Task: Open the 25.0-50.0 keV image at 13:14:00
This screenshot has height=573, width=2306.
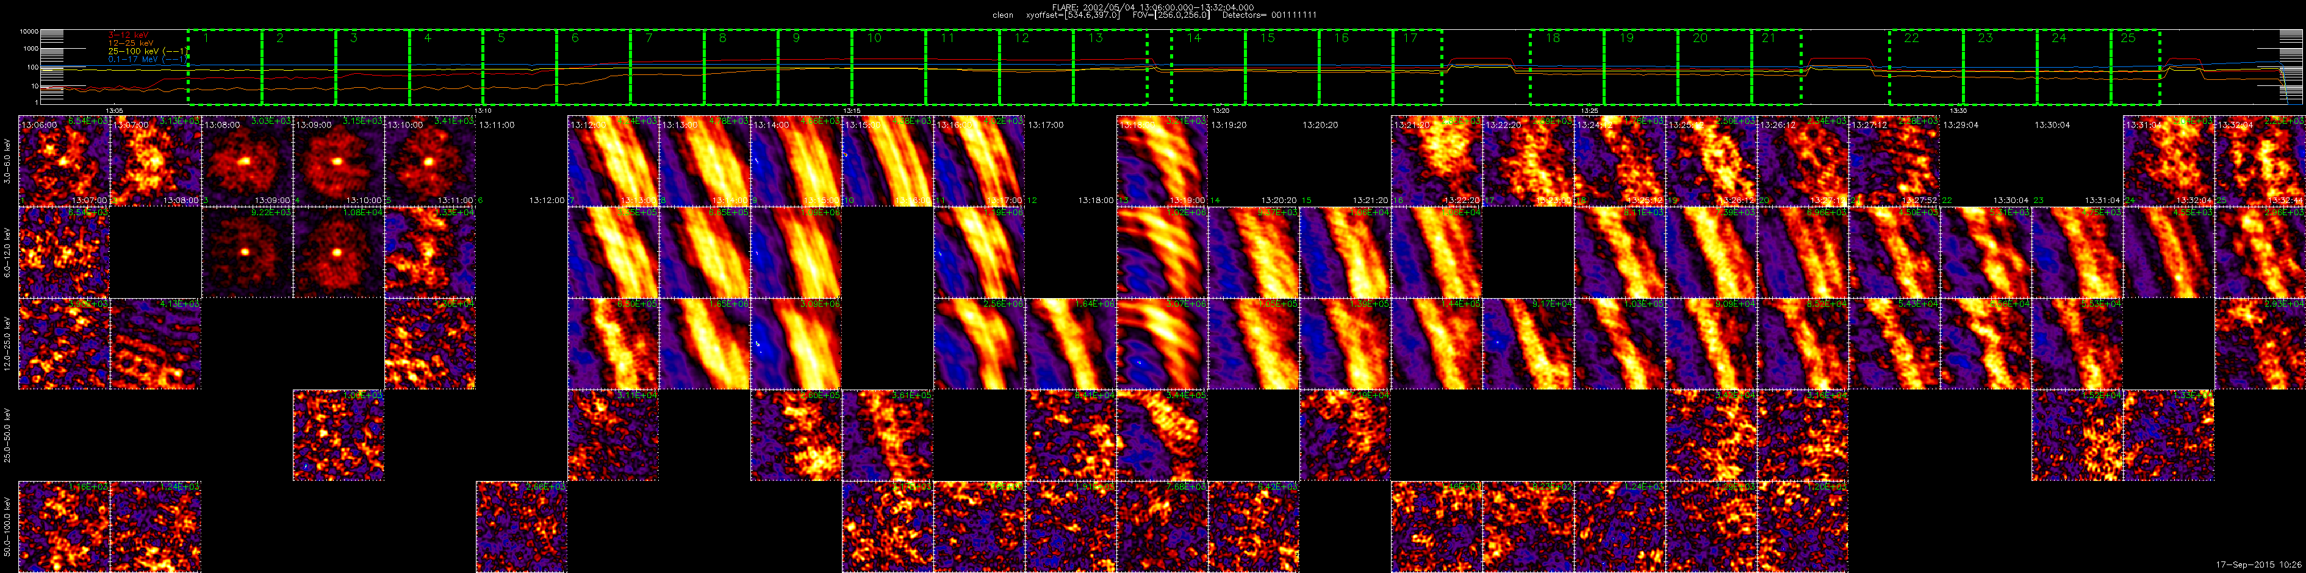Action: 796,435
